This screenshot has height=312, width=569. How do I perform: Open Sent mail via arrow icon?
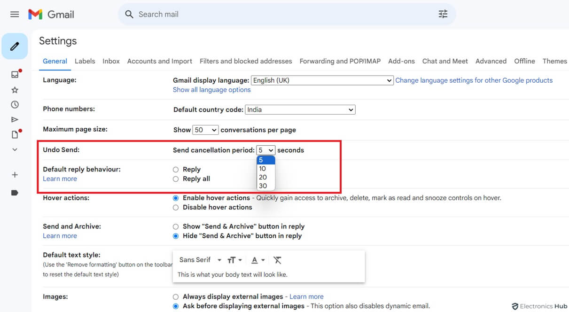click(15, 120)
